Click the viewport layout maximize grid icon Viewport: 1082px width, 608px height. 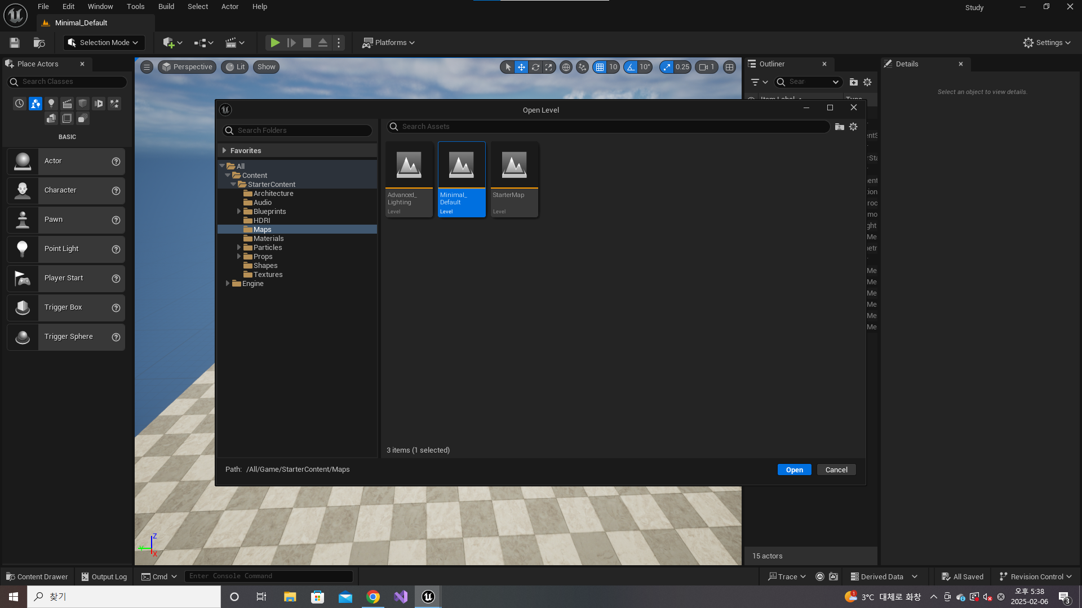[x=729, y=67]
